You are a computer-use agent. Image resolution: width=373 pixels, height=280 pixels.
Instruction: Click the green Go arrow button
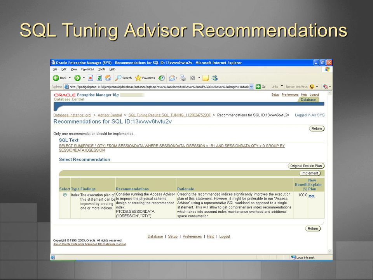[x=258, y=87]
